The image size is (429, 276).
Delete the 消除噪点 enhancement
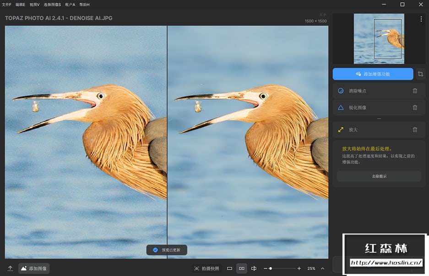tap(415, 91)
